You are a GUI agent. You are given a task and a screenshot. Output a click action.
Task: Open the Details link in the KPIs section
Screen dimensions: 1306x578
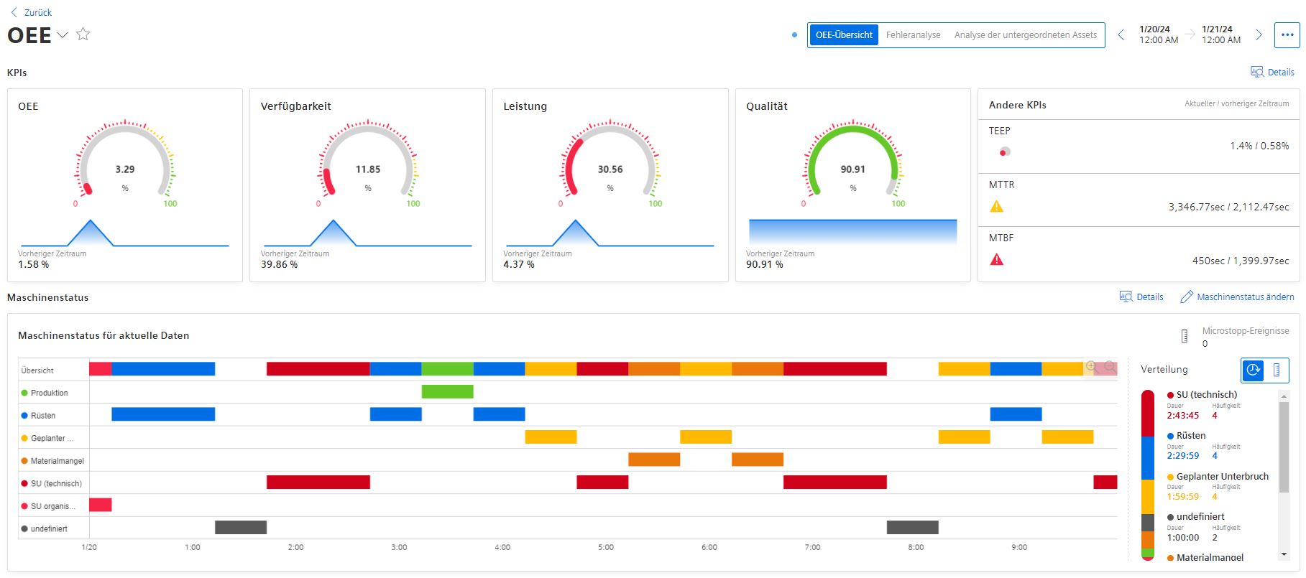point(1273,72)
